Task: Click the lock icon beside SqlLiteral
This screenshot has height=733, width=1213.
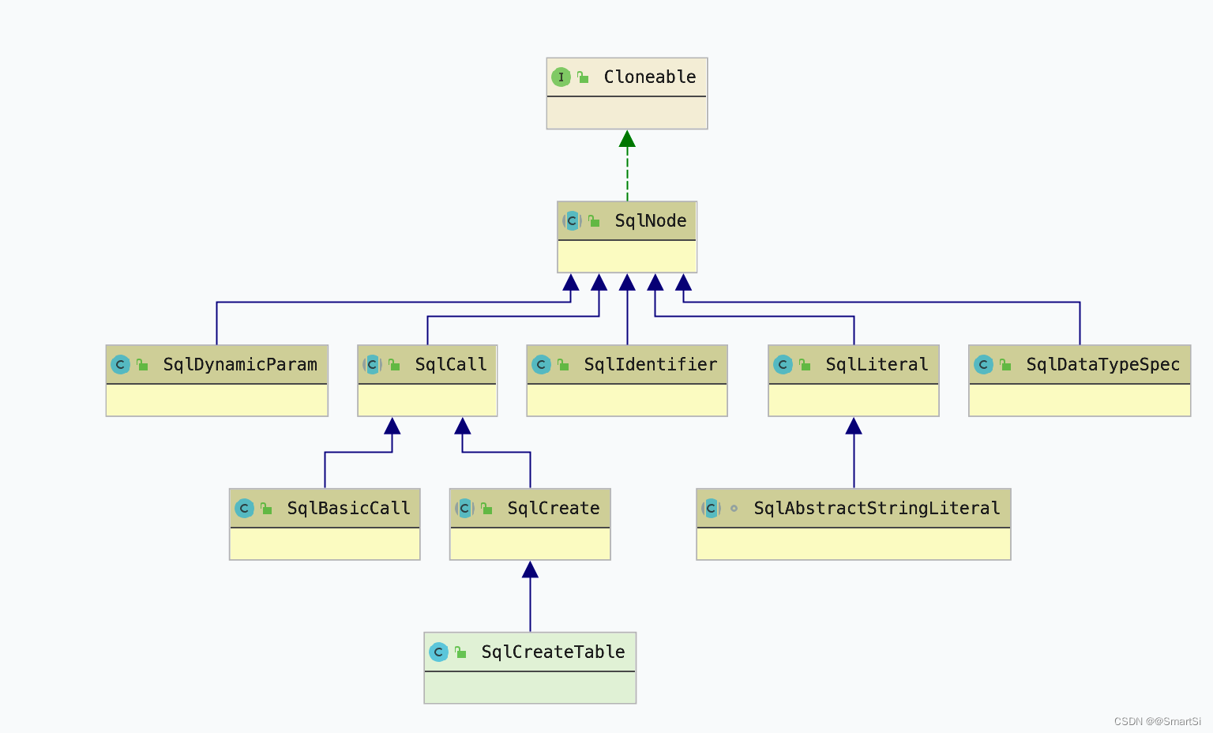Action: point(805,365)
